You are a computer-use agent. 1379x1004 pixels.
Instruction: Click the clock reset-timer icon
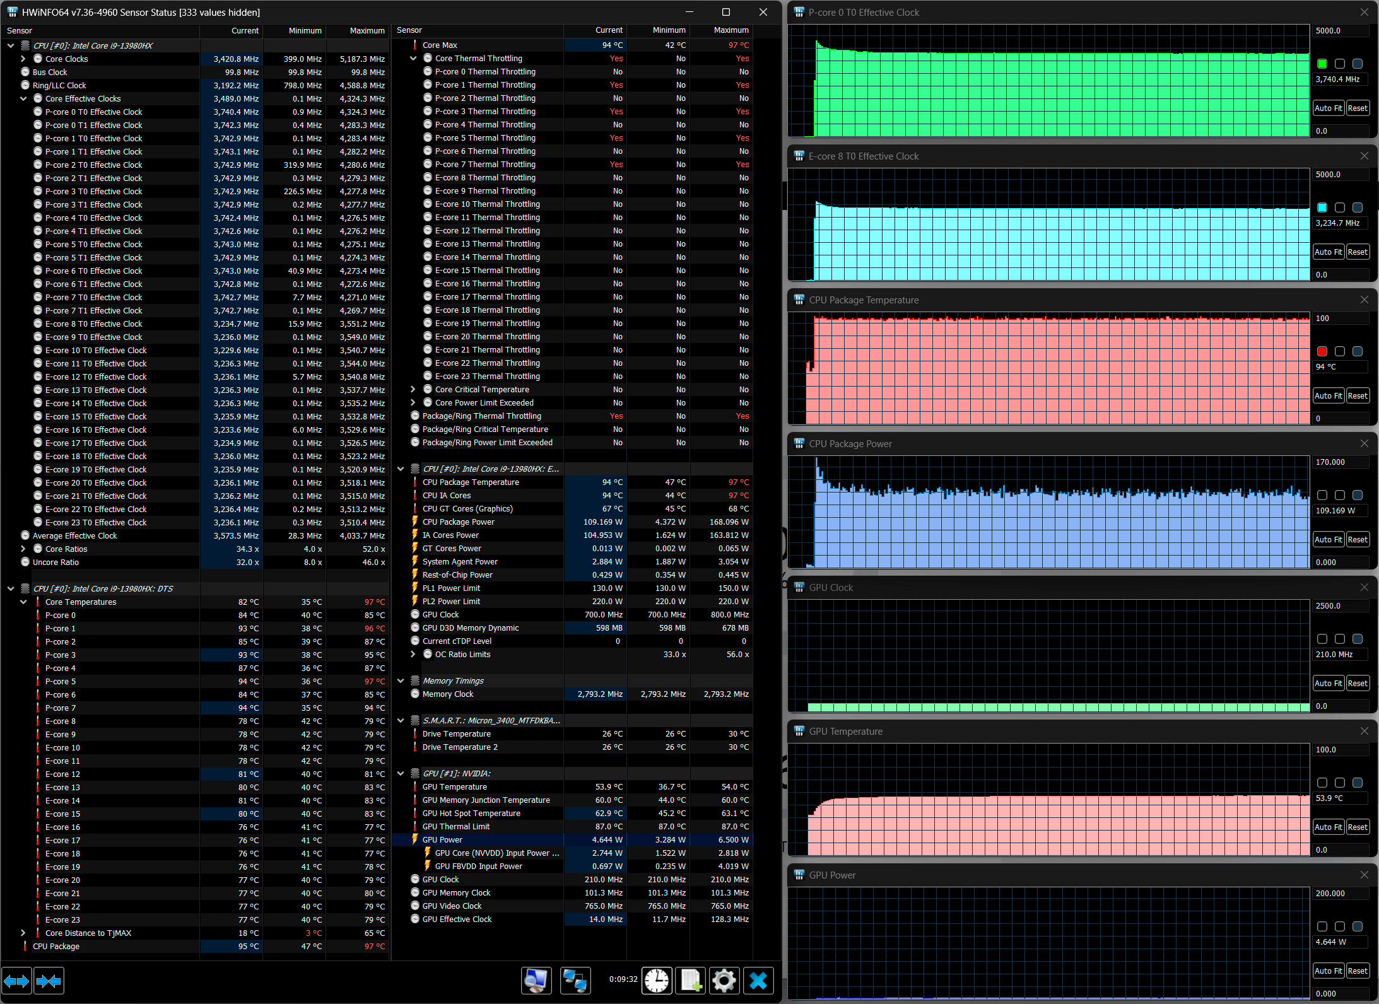(x=657, y=981)
